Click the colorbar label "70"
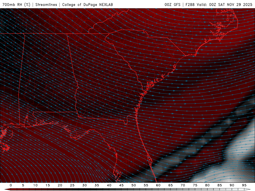 (183, 185)
